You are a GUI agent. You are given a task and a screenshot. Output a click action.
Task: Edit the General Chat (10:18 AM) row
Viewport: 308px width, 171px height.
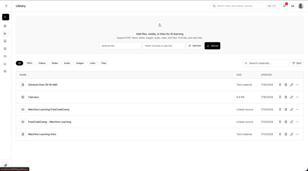[x=292, y=85]
